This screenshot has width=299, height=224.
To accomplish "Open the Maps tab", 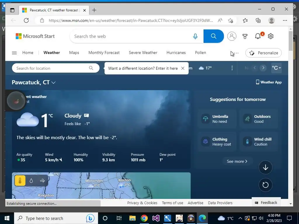I will click(x=74, y=52).
